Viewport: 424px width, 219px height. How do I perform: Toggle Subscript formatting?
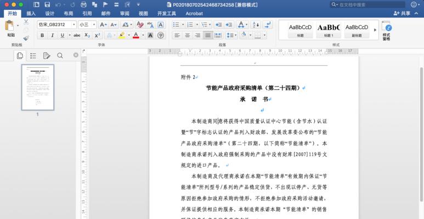pyautogui.click(x=87, y=36)
